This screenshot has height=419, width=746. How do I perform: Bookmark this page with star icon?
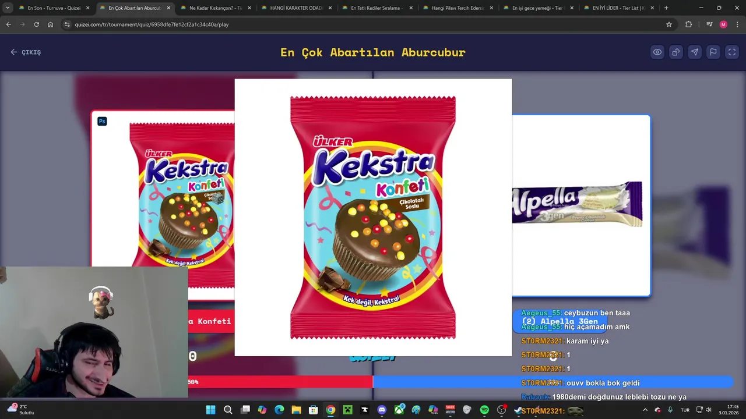[669, 24]
